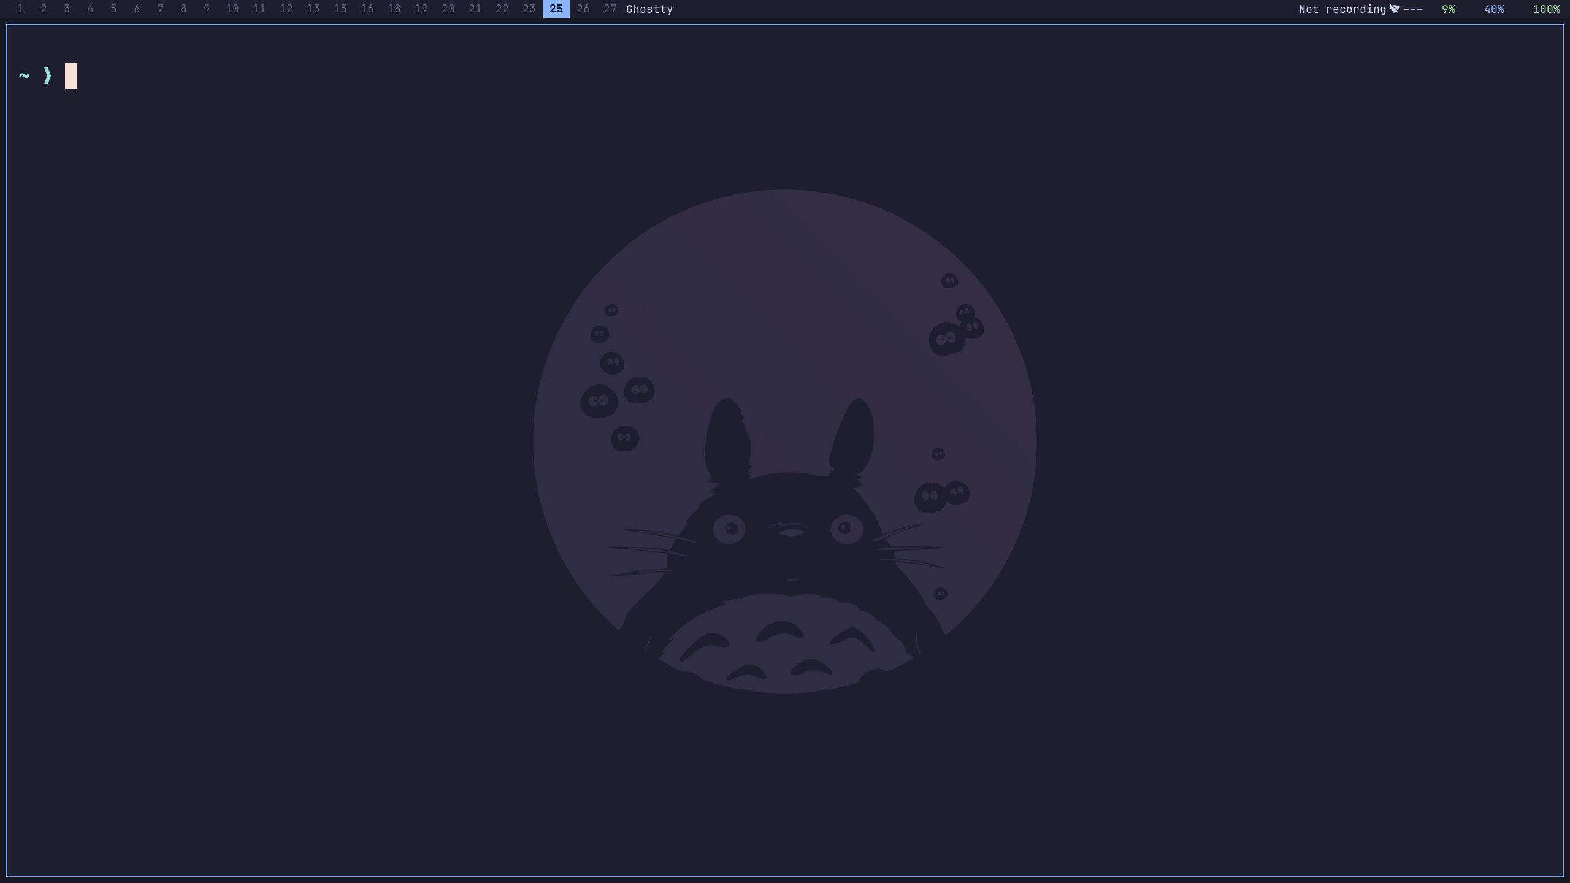Go to workspace 23
The image size is (1570, 883).
[529, 9]
